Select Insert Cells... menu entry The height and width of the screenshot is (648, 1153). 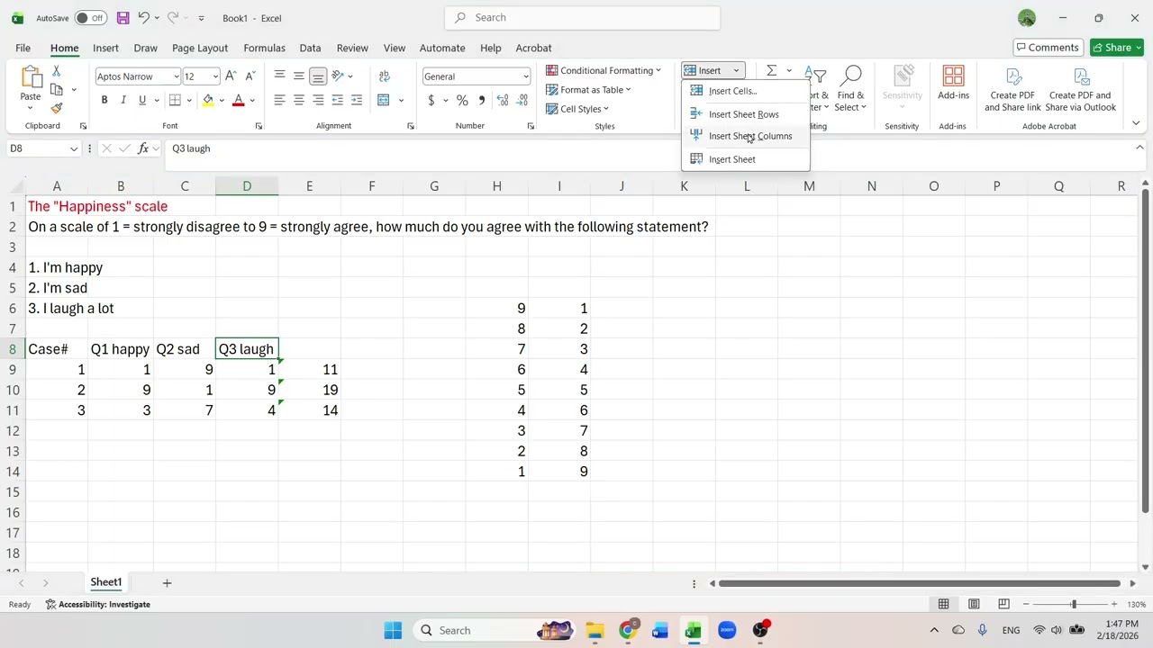tap(746, 91)
